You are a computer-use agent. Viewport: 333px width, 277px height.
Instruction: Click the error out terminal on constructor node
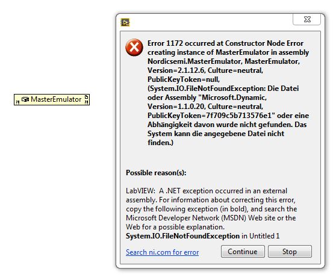pos(86,102)
